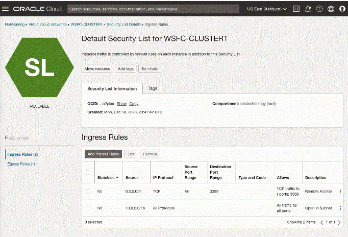Screen dimensions: 348x237
Task: Click the Copy OCID link
Action: point(134,104)
